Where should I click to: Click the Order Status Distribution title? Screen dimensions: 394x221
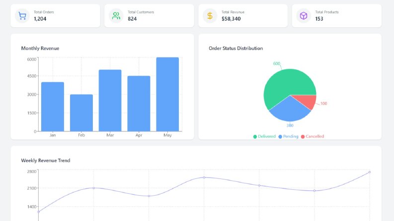(236, 49)
